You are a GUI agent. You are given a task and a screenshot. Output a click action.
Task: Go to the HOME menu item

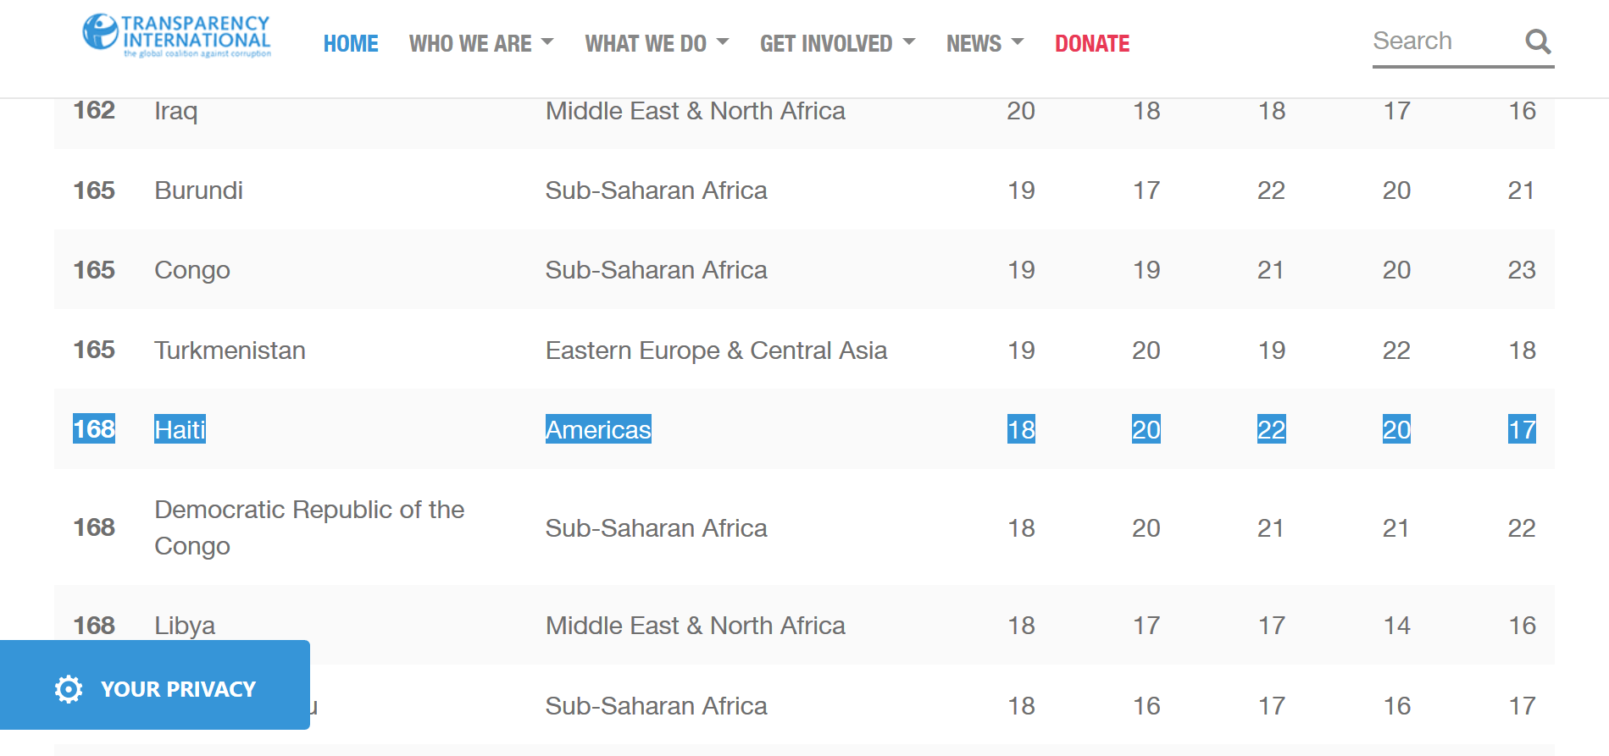coord(351,44)
